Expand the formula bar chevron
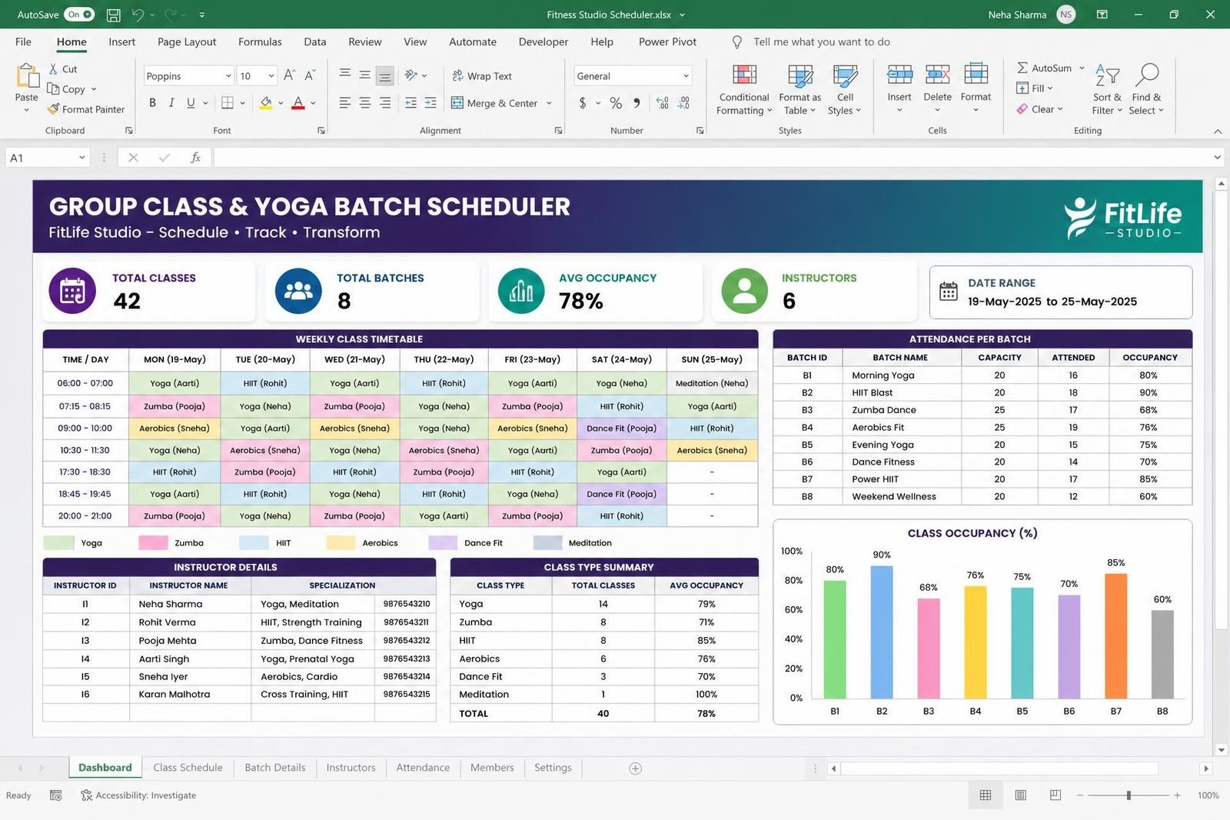 [1217, 158]
